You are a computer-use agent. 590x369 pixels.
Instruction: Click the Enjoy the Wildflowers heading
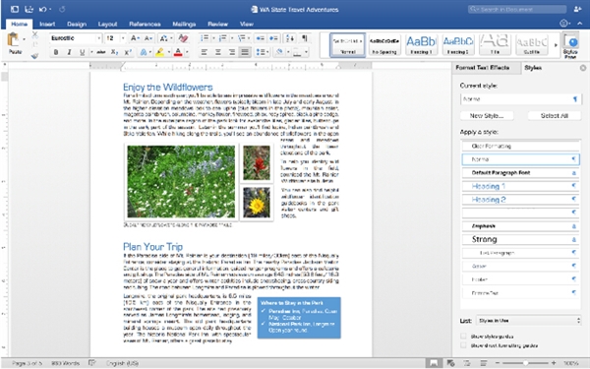coord(168,87)
